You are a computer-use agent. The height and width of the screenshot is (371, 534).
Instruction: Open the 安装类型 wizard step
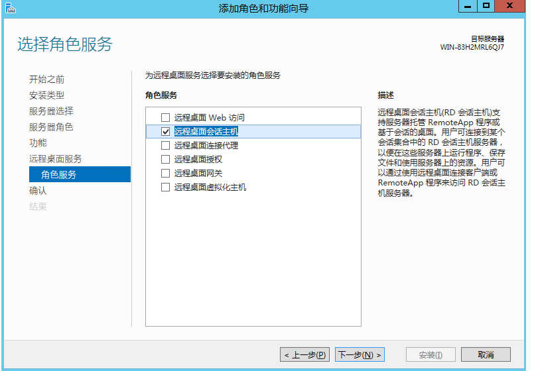click(x=46, y=95)
